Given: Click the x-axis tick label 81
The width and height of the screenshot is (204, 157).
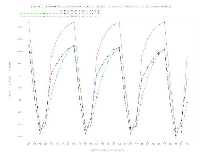Looking at the screenshot, I should pos(182,144).
